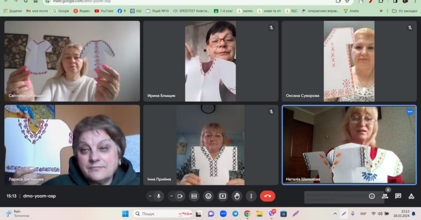Select Ирина Блыщик's video tile
Screen dimensions: 421x220
(x=211, y=61)
